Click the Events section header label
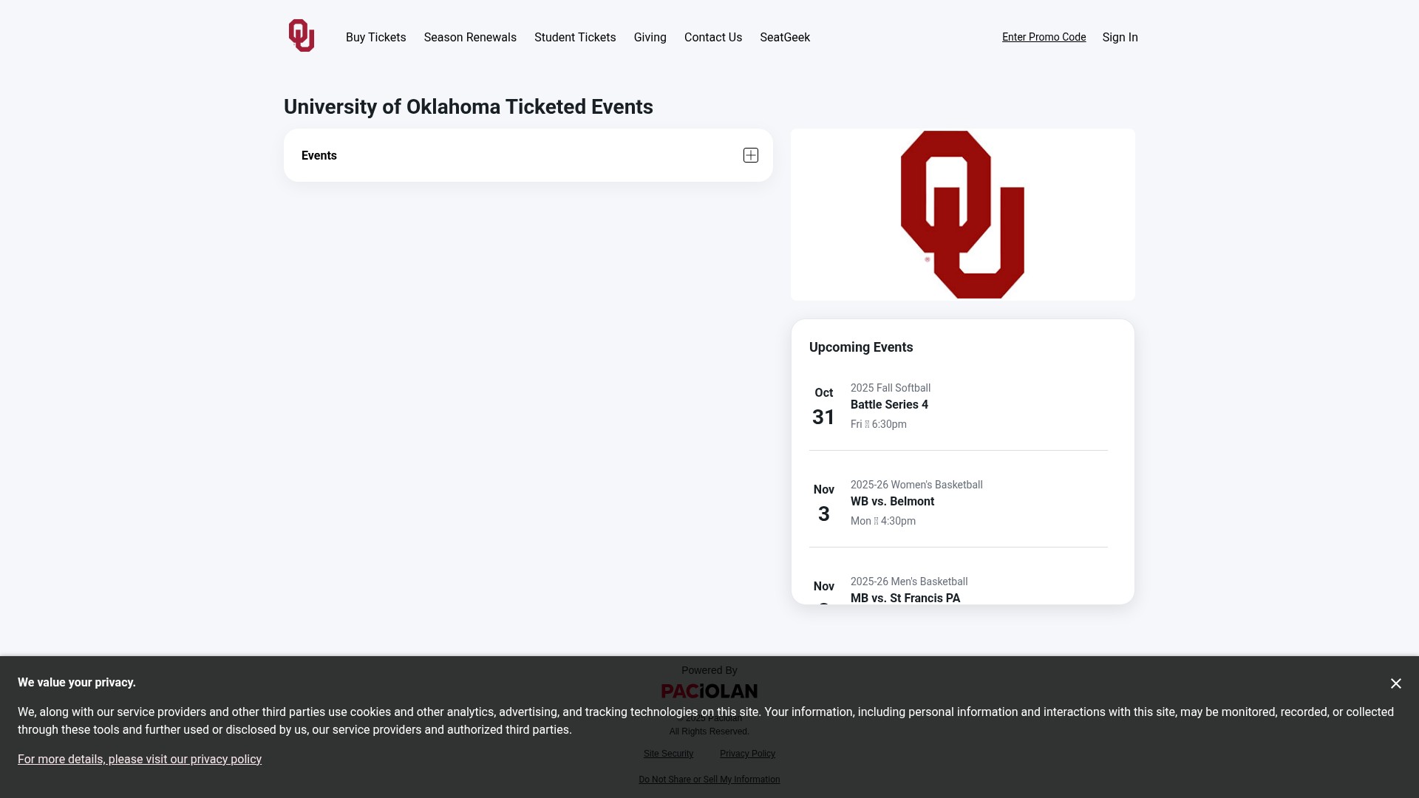 point(319,155)
